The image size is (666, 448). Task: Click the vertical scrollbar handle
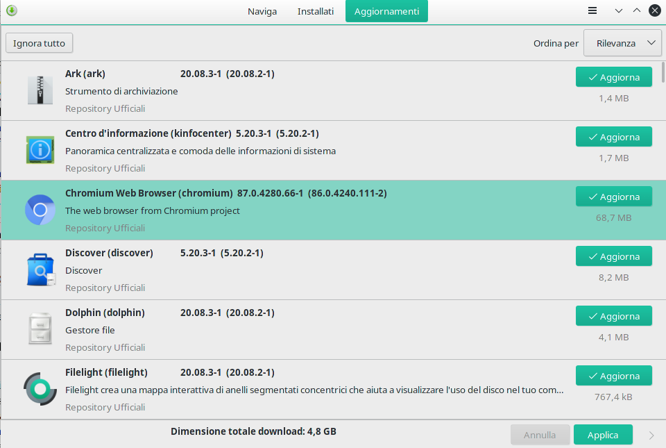[x=663, y=73]
